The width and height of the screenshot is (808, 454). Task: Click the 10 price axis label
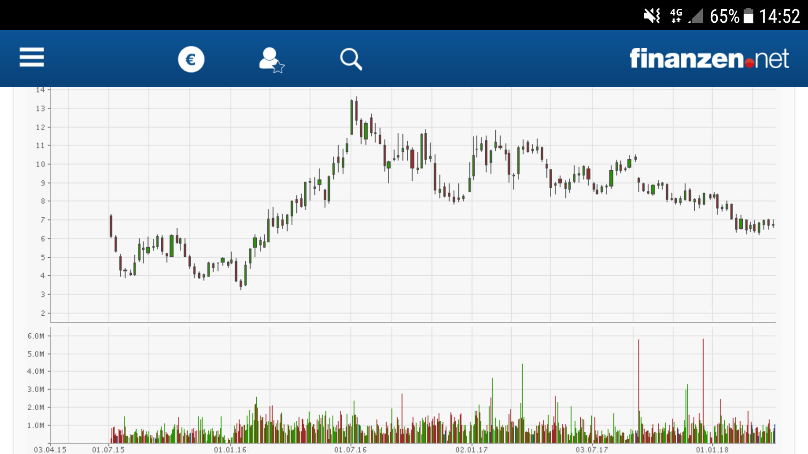point(40,164)
